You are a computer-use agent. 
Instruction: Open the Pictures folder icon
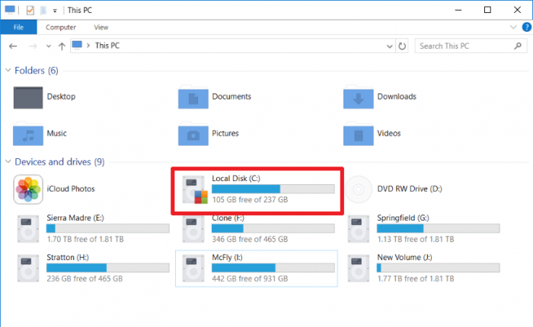(x=193, y=134)
